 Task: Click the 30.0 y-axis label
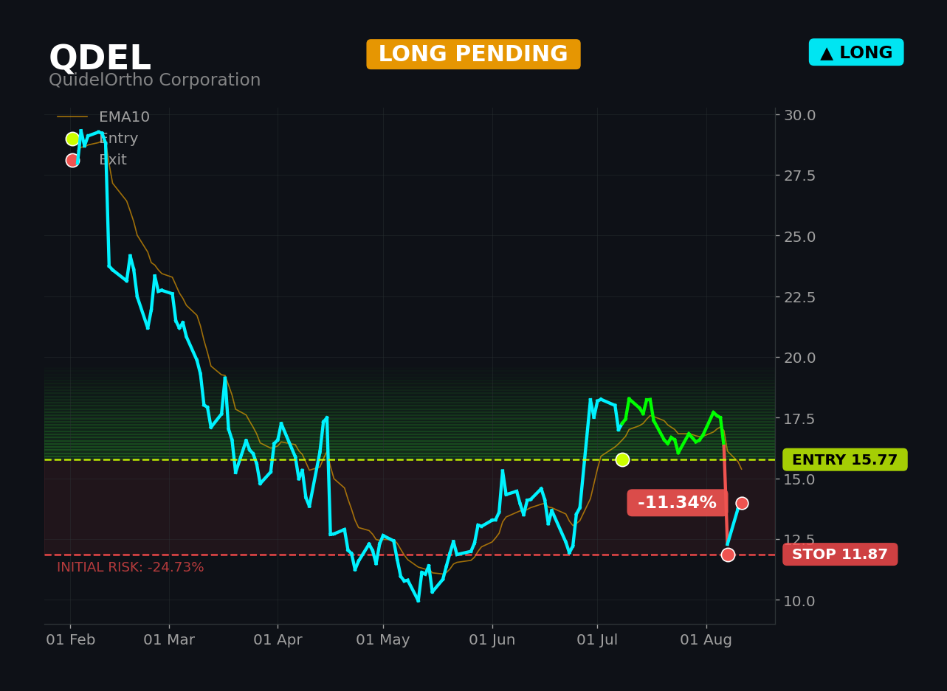800,115
